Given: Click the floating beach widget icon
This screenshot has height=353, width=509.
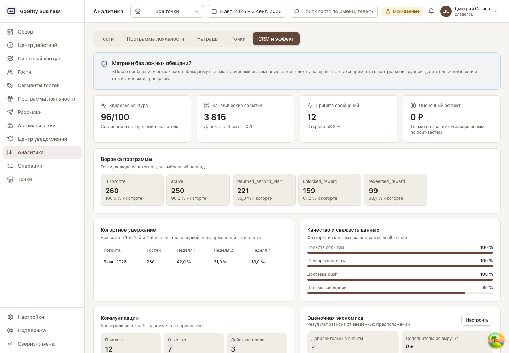Looking at the screenshot, I should [x=496, y=340].
